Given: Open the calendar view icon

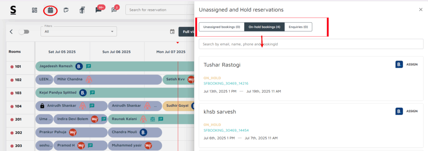Looking at the screenshot, I should [50, 10].
